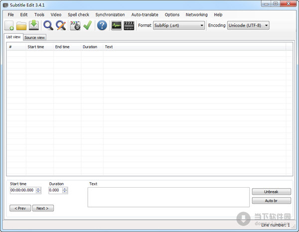Close the Subtitle Edit window
299x232 pixels.
(288, 4)
